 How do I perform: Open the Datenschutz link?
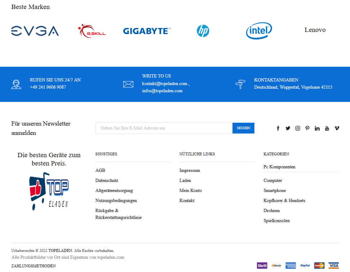(107, 180)
